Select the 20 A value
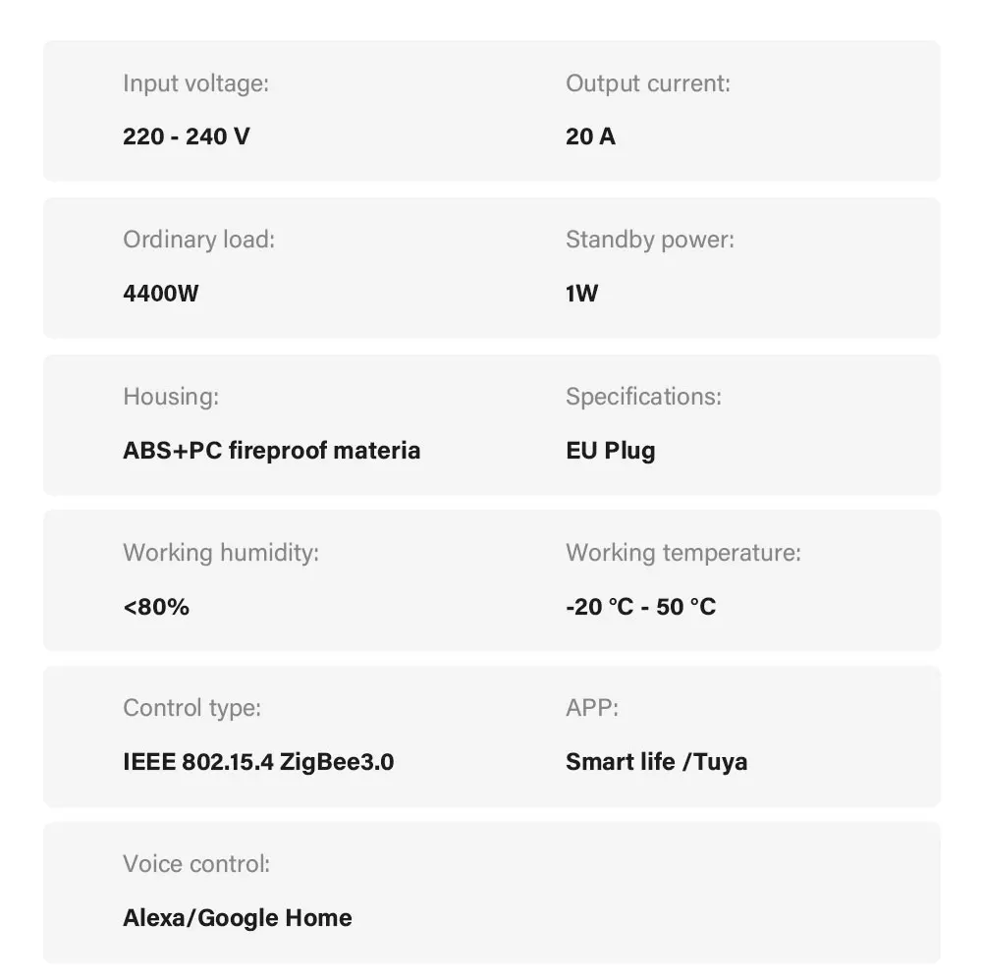Viewport: 982px width, 978px height. tap(590, 136)
